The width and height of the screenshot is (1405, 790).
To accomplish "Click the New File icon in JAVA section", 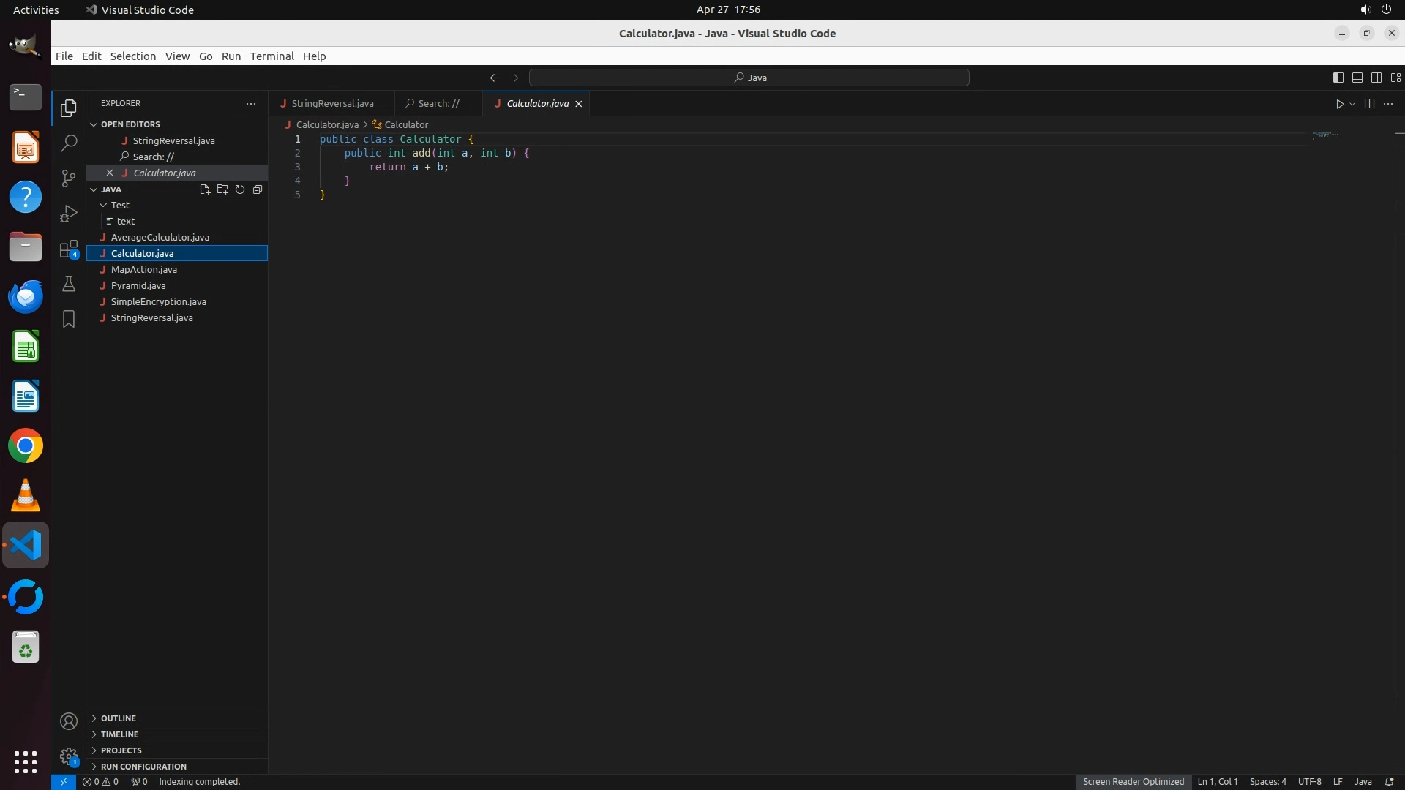I will [205, 189].
